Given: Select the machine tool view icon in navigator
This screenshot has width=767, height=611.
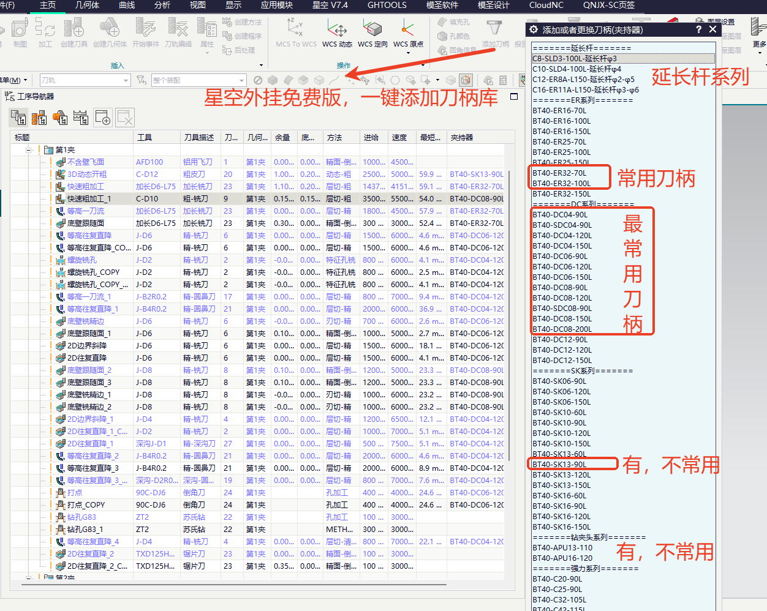Looking at the screenshot, I should tap(39, 118).
